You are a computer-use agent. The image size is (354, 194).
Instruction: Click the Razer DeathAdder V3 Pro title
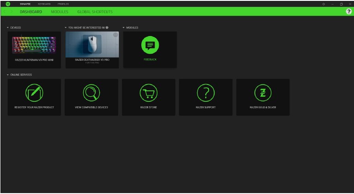pos(92,60)
